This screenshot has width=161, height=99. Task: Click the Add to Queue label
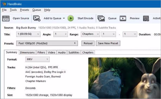[52, 18]
